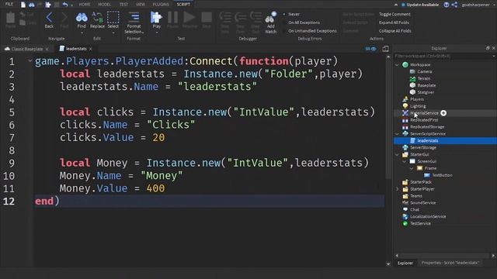Toggle the UI visibility eye button
The image size is (497, 279).
pos(370,49)
